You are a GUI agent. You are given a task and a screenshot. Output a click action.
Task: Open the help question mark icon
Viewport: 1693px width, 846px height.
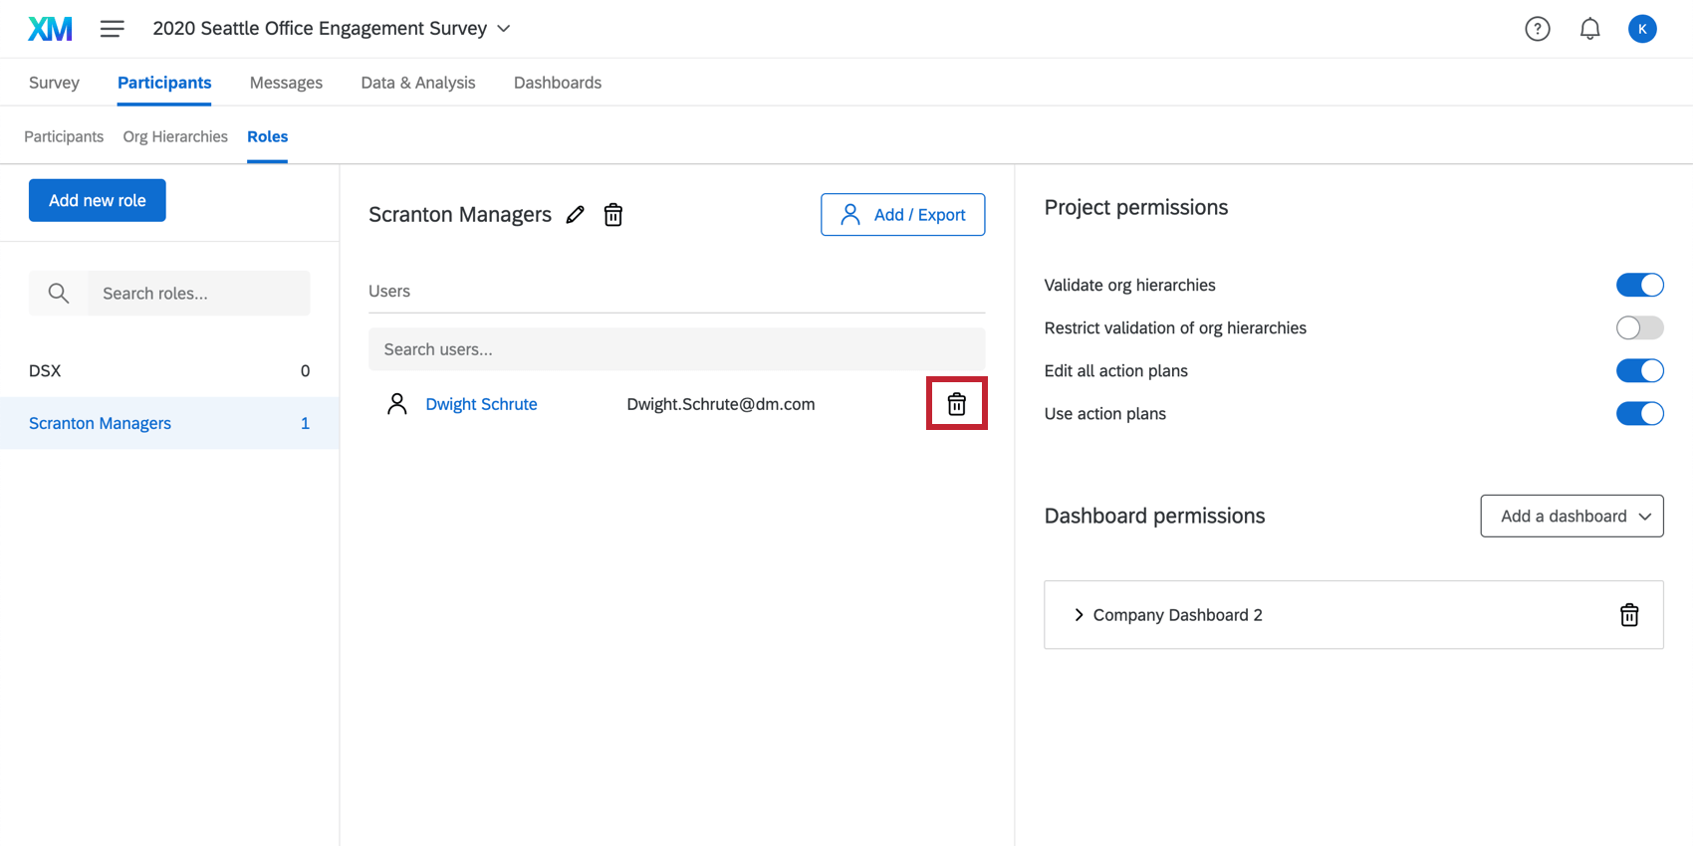(x=1537, y=29)
